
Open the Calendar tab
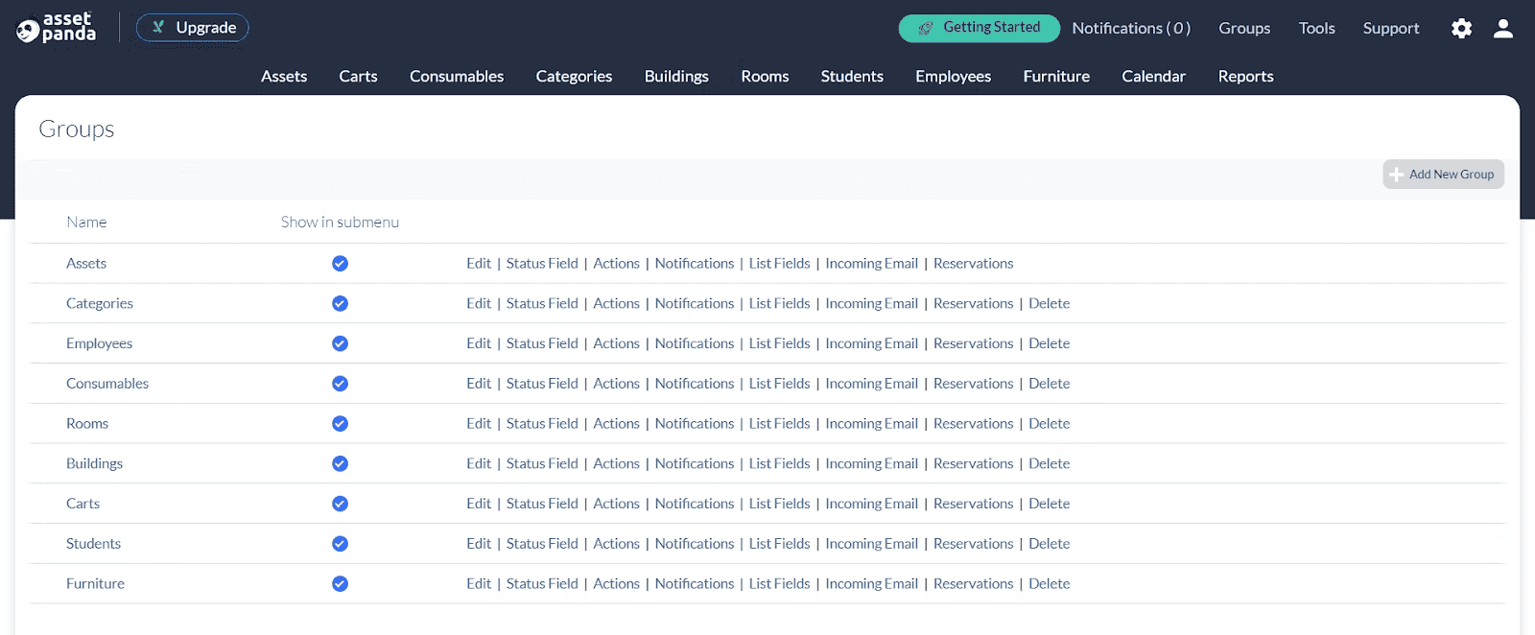pos(1153,77)
